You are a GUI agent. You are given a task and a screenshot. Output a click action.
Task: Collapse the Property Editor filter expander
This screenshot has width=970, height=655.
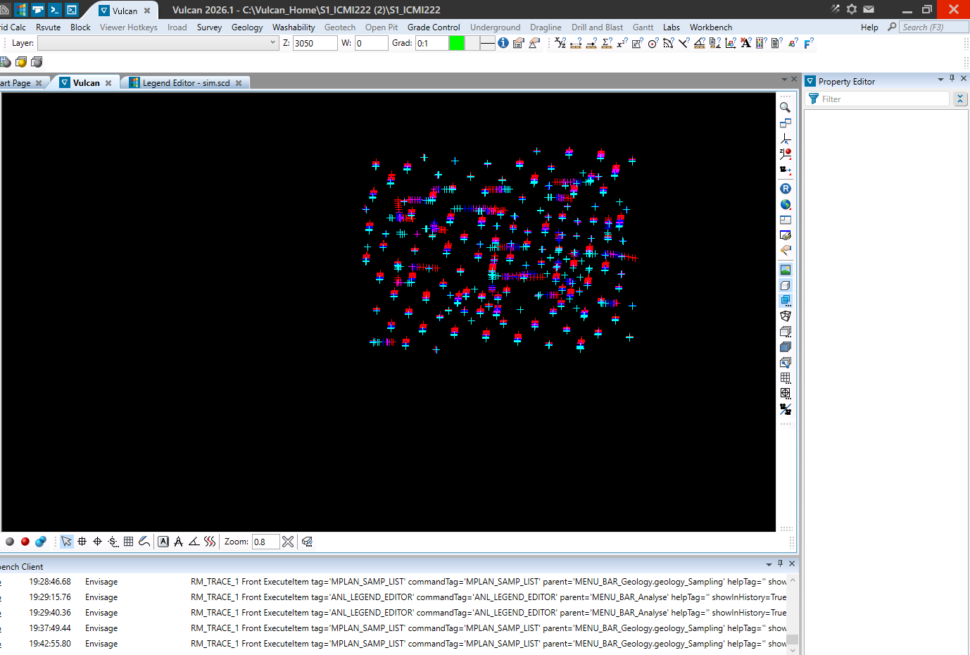point(960,99)
